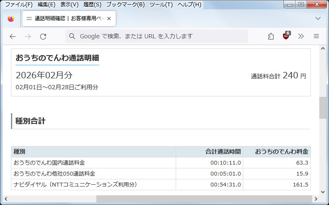The height and width of the screenshot is (205, 329).
Task: Focus the Google search URL field
Action: pos(169,37)
